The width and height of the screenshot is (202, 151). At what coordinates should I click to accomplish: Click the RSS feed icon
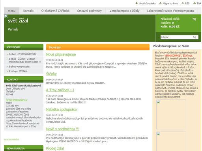[x=183, y=4]
